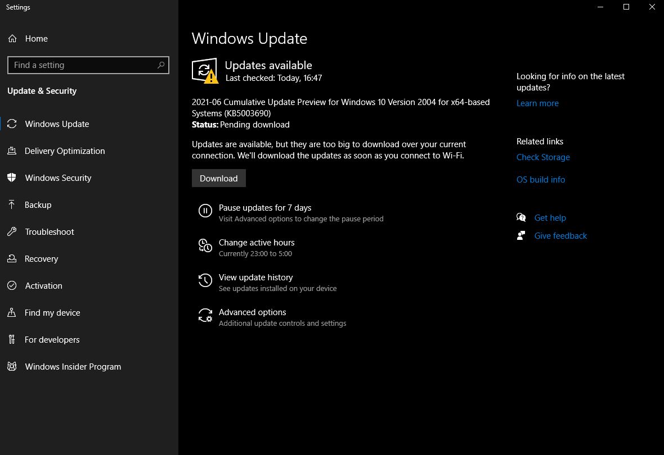Click the active hours clock icon
664x455 pixels.
coord(205,245)
